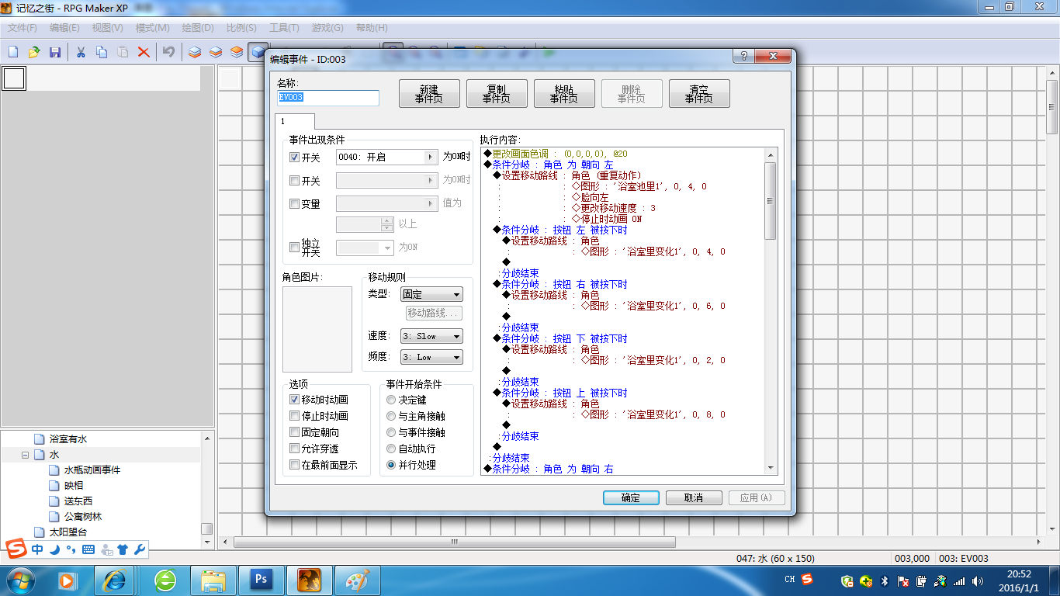Click the 取消 button
The image size is (1060, 596).
(x=694, y=498)
